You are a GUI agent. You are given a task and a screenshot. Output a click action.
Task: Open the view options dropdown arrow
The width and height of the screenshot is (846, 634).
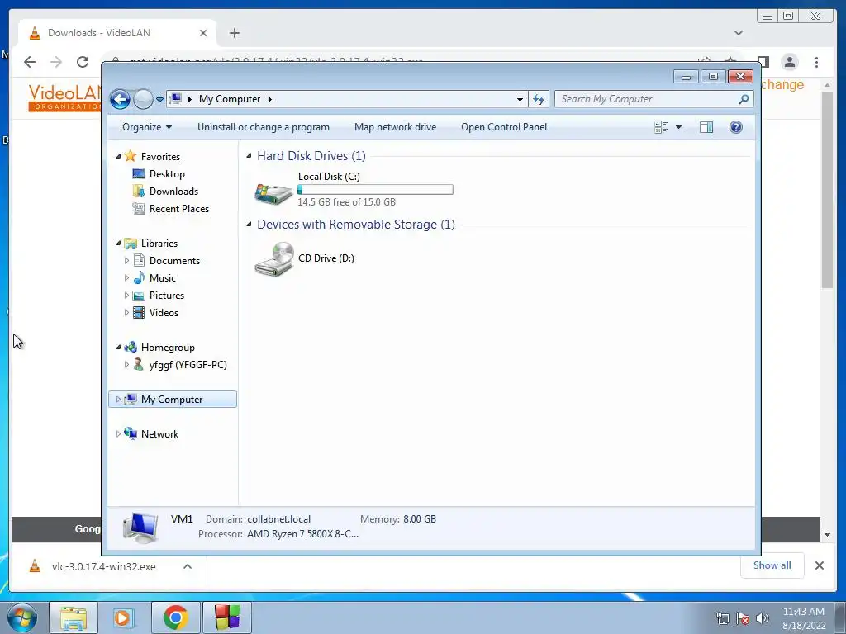[679, 127]
